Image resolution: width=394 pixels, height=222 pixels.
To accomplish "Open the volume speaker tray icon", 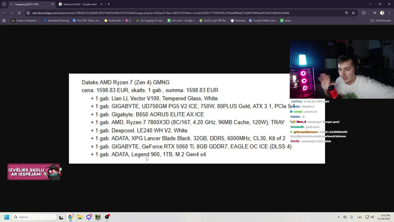I will click(372, 217).
